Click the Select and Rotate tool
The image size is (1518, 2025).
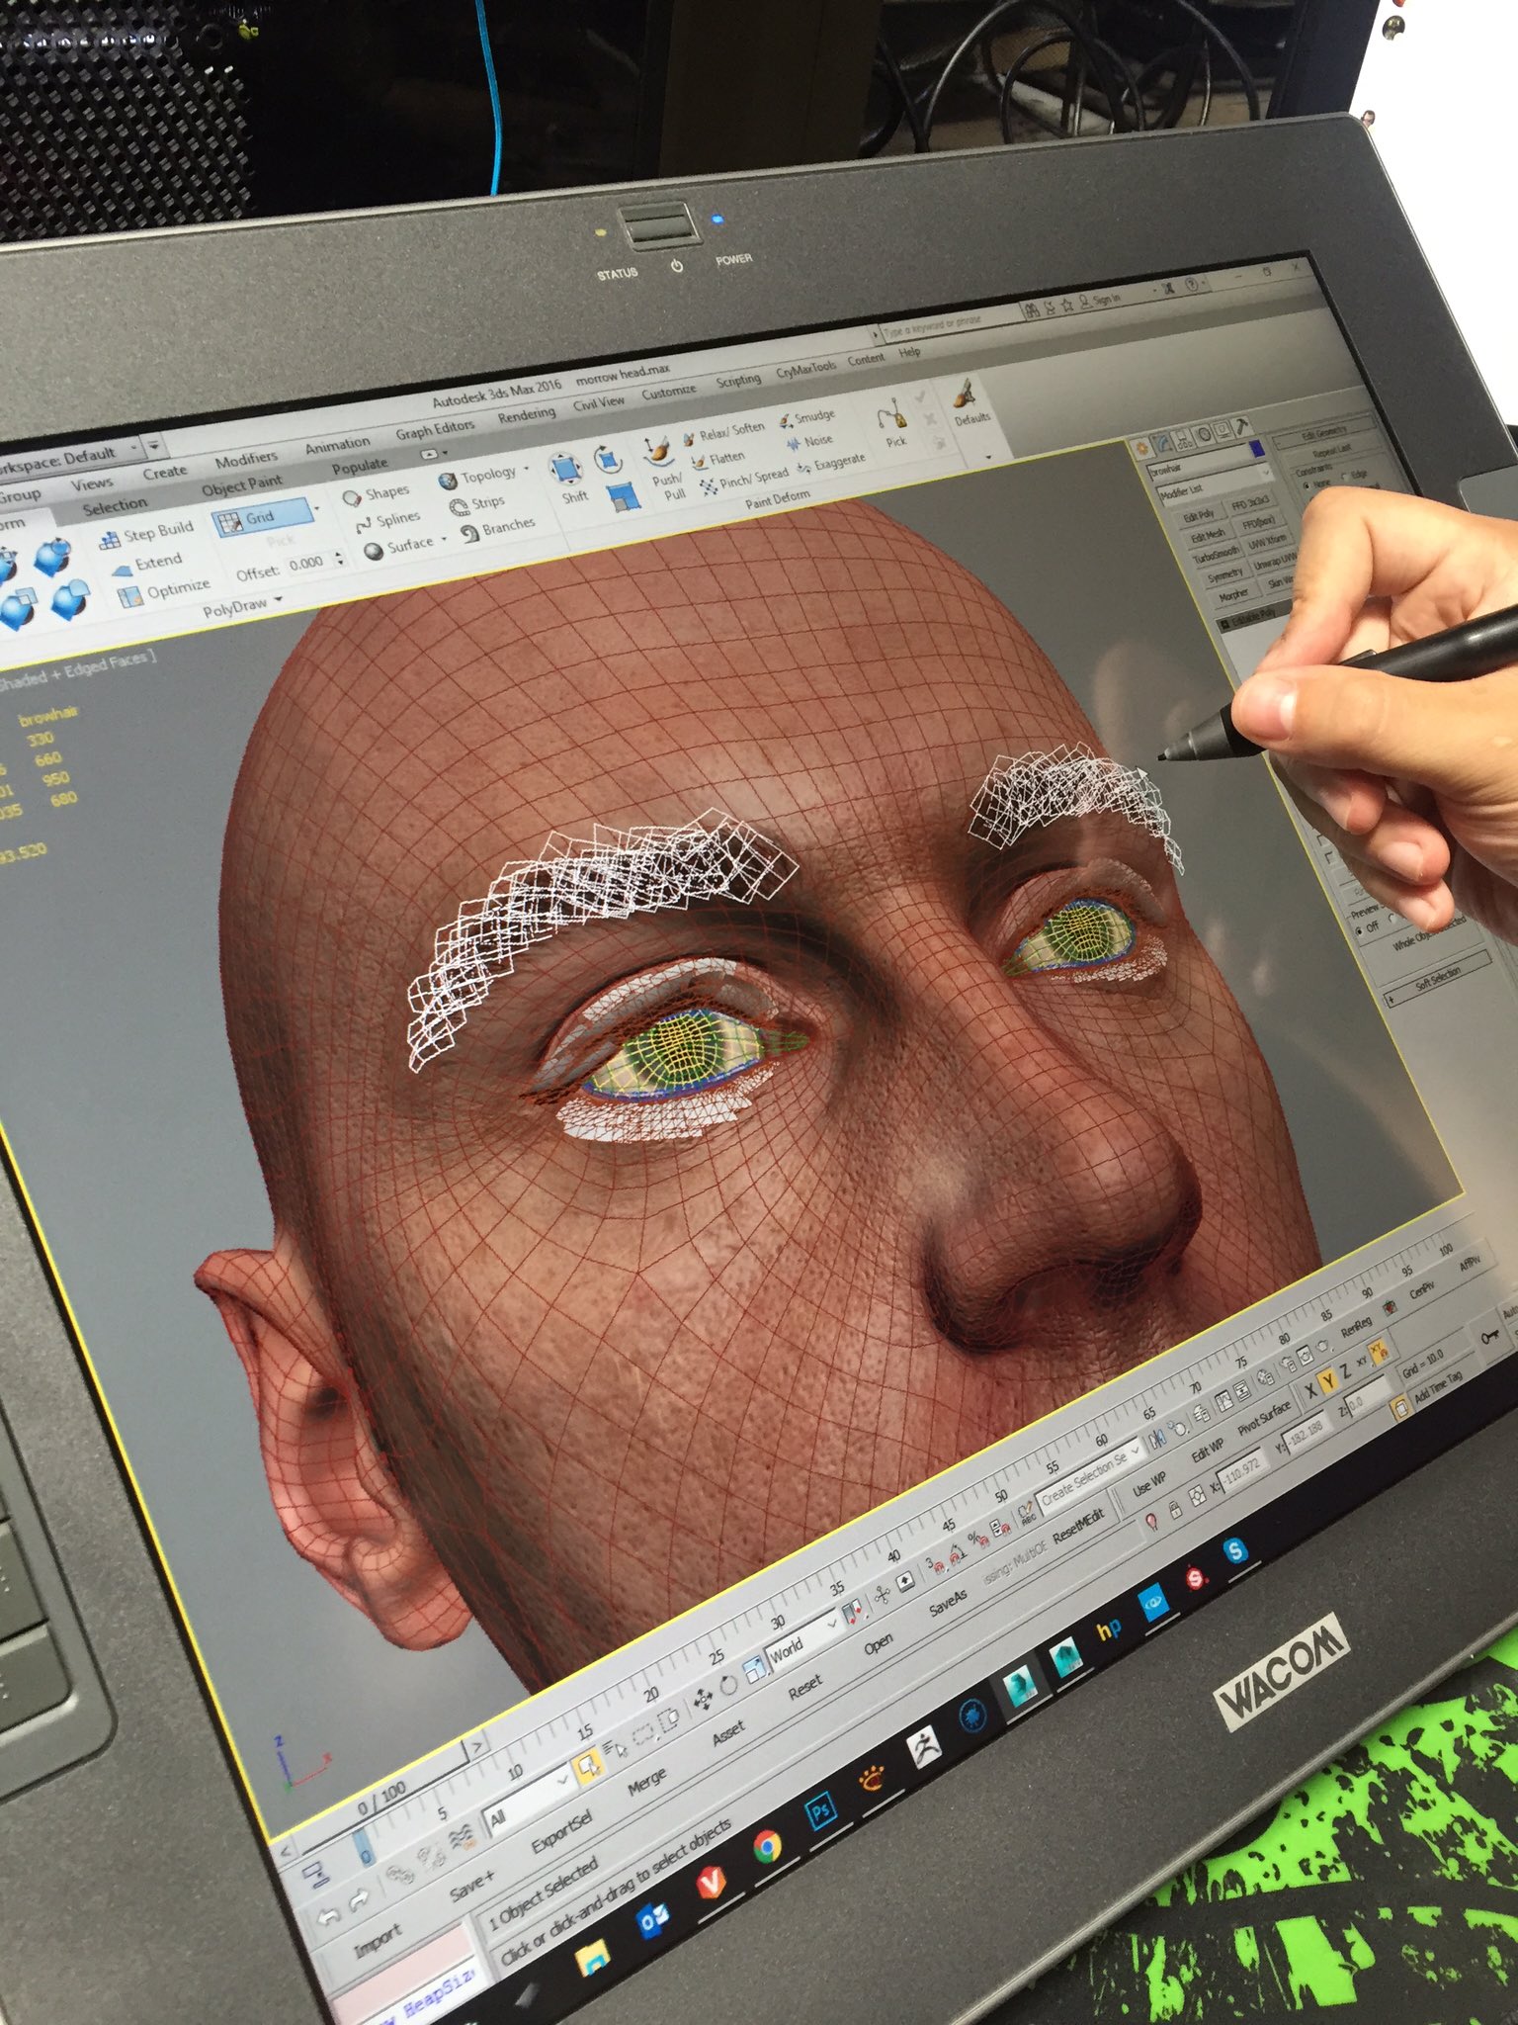click(x=728, y=1685)
